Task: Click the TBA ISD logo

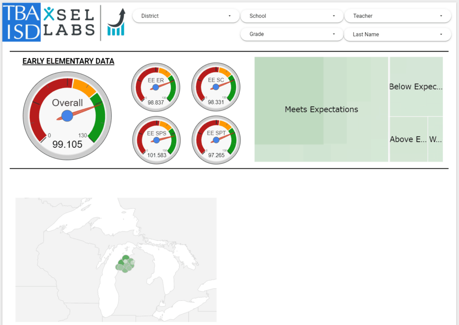Action: tap(22, 23)
